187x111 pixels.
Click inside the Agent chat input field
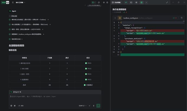point(55,99)
